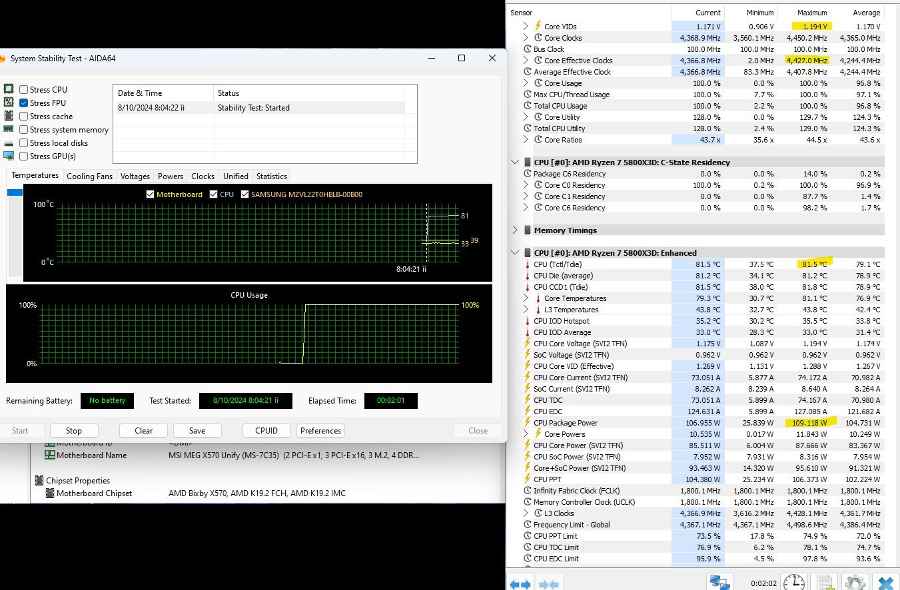Switch to the Cooling Fans tab
Viewport: 900px width, 590px height.
[90, 176]
